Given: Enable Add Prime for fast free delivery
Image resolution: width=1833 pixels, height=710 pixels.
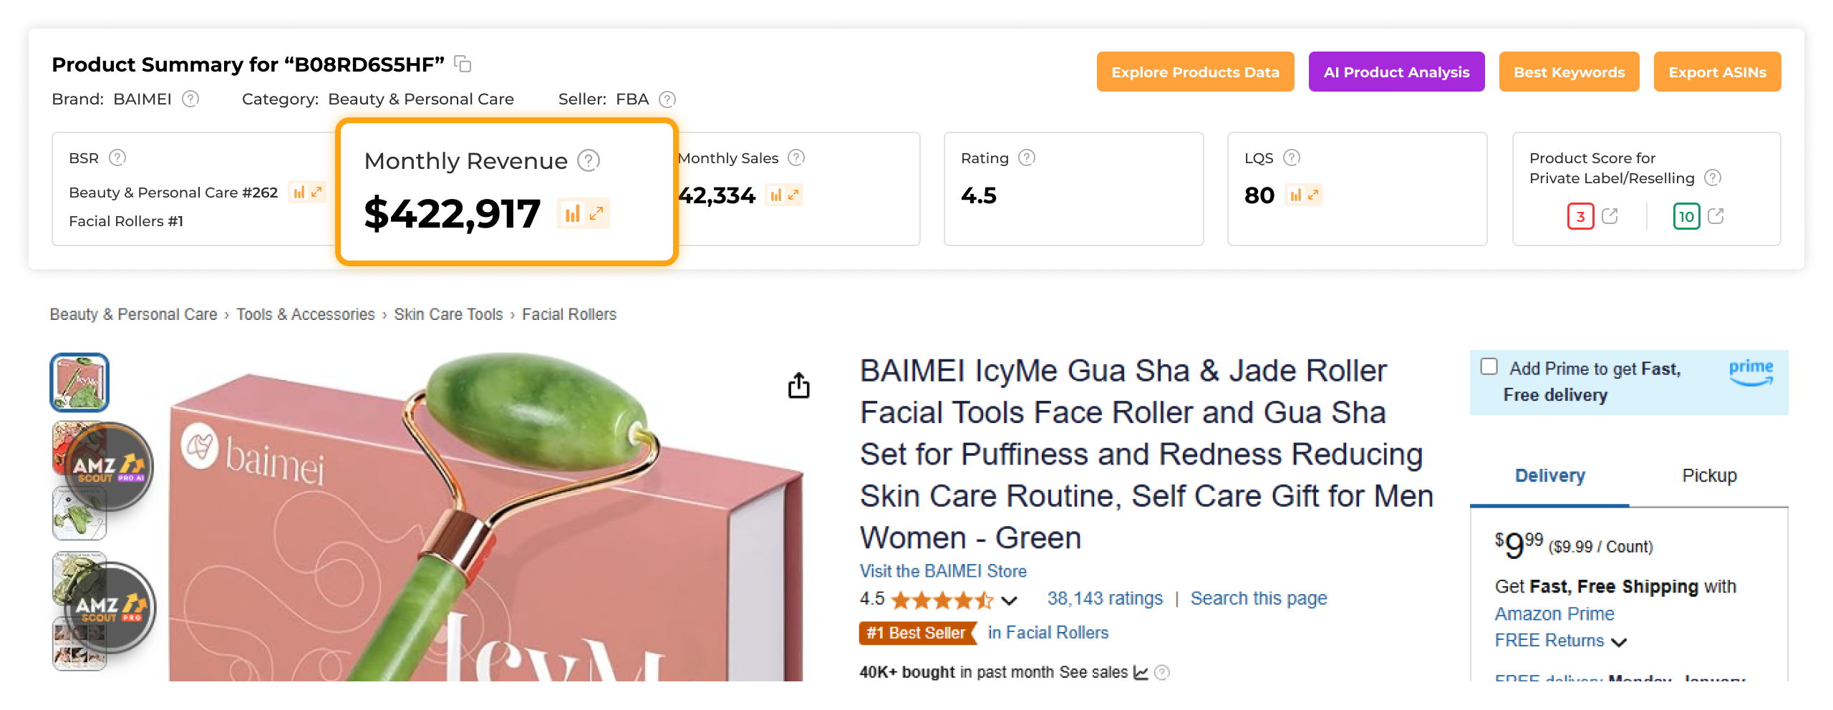Looking at the screenshot, I should click(x=1489, y=366).
